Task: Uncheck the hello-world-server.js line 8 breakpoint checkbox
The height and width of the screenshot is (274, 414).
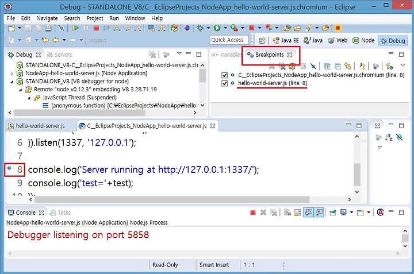Action: click(x=224, y=83)
